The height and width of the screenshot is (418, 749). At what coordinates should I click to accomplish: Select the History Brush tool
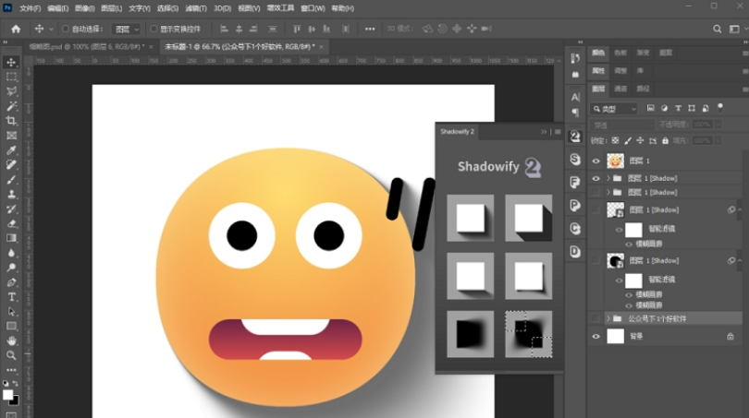11,209
